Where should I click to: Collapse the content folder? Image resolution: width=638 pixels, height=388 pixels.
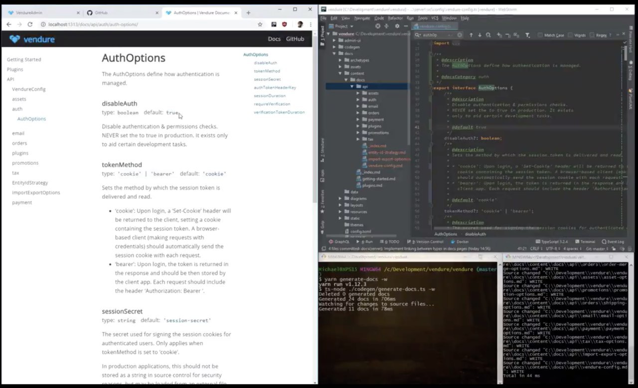tap(340, 73)
